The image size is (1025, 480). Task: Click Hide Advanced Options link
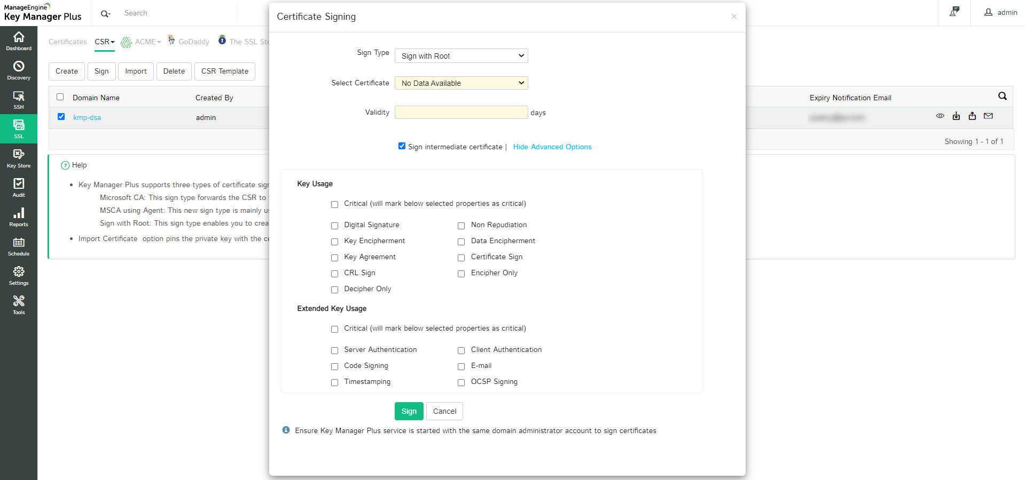[x=552, y=147]
